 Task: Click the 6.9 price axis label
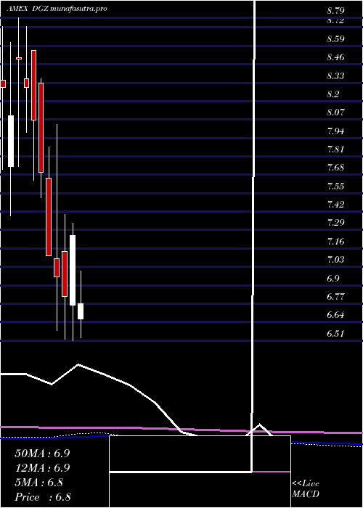tap(333, 279)
